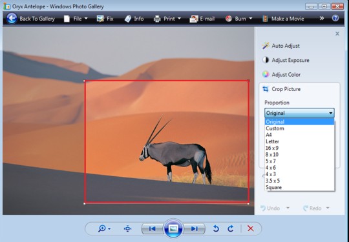The height and width of the screenshot is (242, 349).
Task: Expand the toolbar overflow chevron
Action: point(322,18)
